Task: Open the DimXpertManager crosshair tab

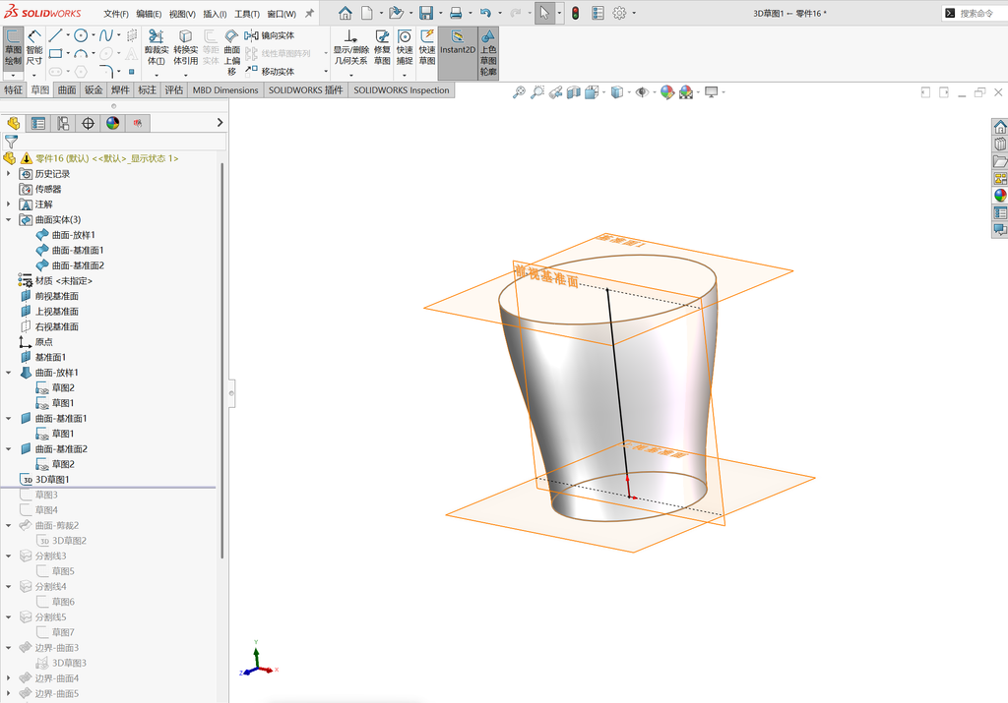Action: [x=88, y=123]
